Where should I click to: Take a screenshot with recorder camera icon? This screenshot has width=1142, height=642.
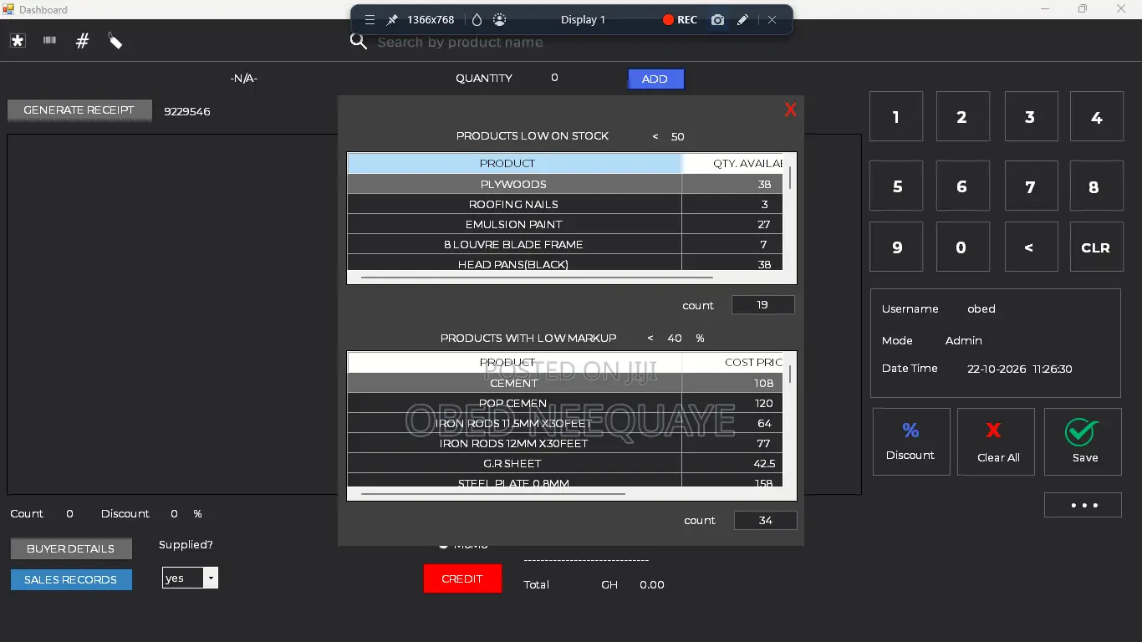click(717, 19)
